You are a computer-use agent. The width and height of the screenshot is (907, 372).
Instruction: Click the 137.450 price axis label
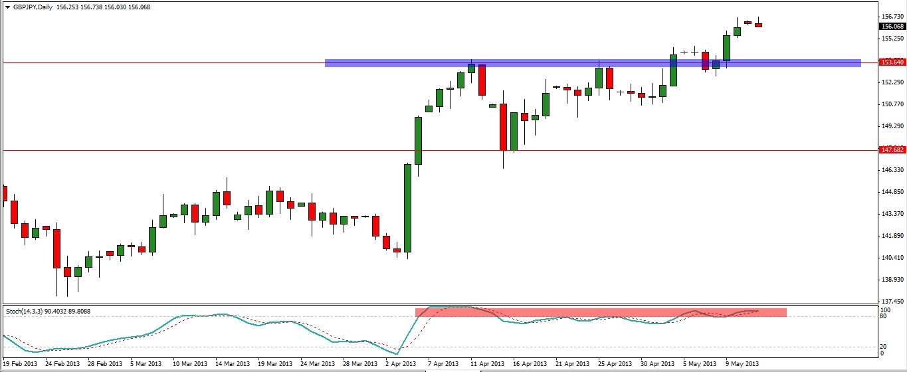(892, 301)
